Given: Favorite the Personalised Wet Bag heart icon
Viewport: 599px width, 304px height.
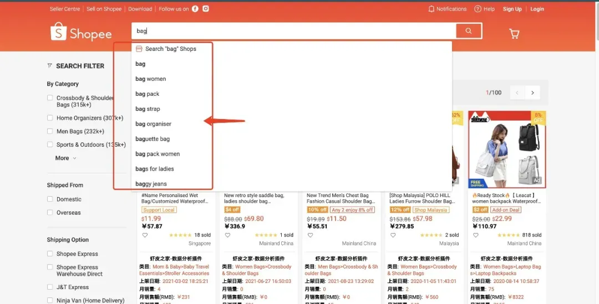Looking at the screenshot, I should [145, 235].
